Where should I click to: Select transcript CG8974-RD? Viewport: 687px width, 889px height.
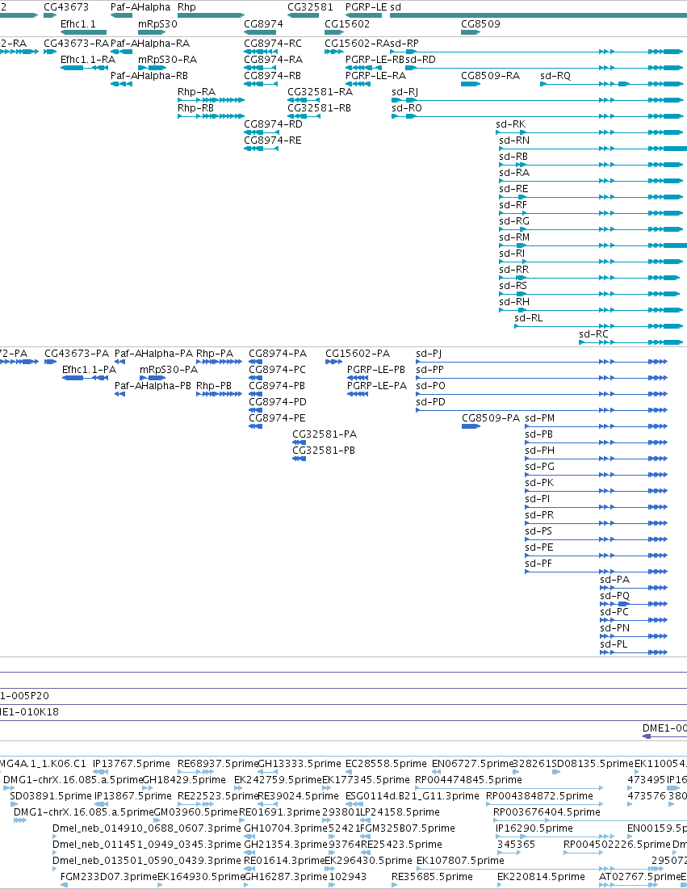pos(273,124)
